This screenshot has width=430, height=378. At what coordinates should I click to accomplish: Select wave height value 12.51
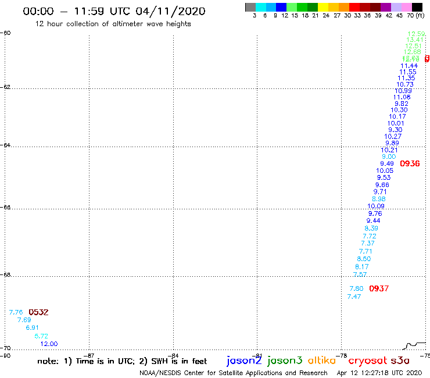pyautogui.click(x=413, y=46)
